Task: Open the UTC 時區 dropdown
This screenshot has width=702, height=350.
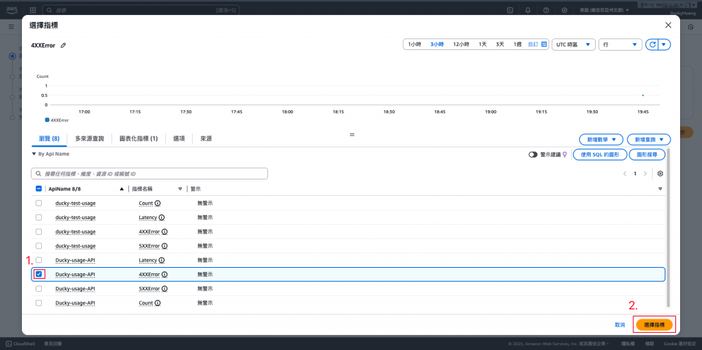Action: coord(574,45)
